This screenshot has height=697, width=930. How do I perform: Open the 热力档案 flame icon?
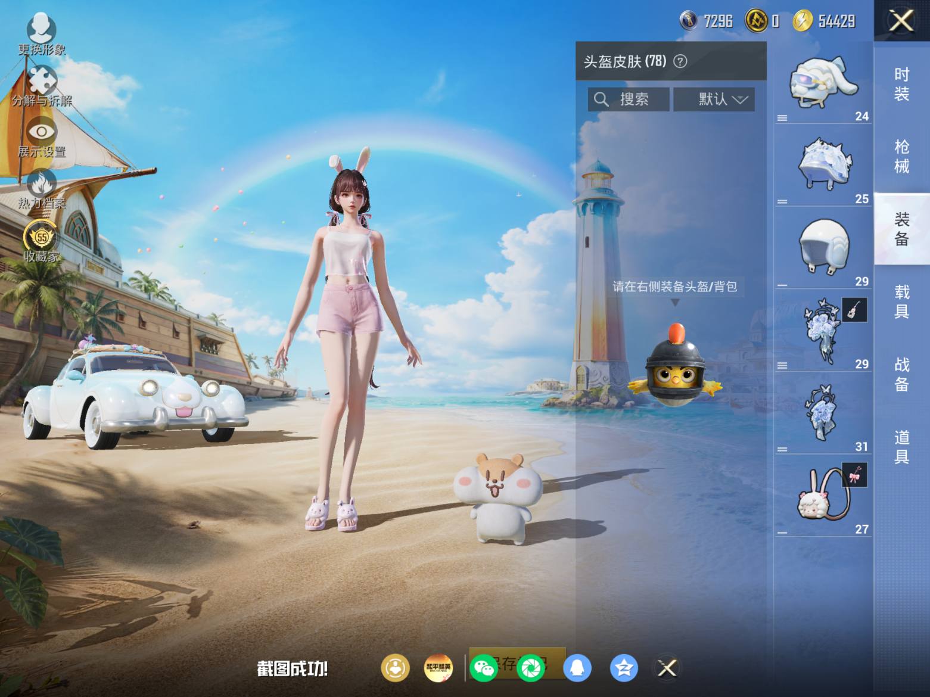pos(42,189)
